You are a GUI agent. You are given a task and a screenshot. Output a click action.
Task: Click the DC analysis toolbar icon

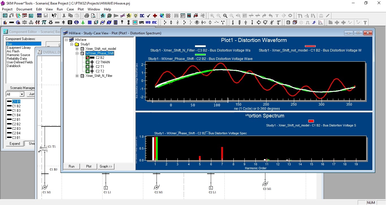tap(142, 16)
